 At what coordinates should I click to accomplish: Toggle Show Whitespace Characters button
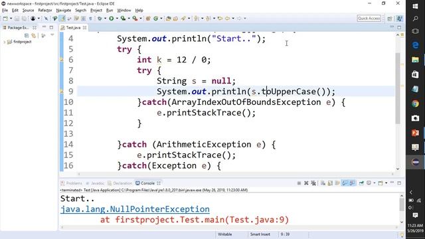click(90, 19)
